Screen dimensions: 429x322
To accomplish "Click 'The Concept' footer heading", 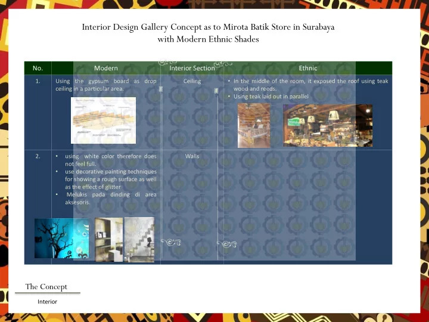I will [46, 287].
